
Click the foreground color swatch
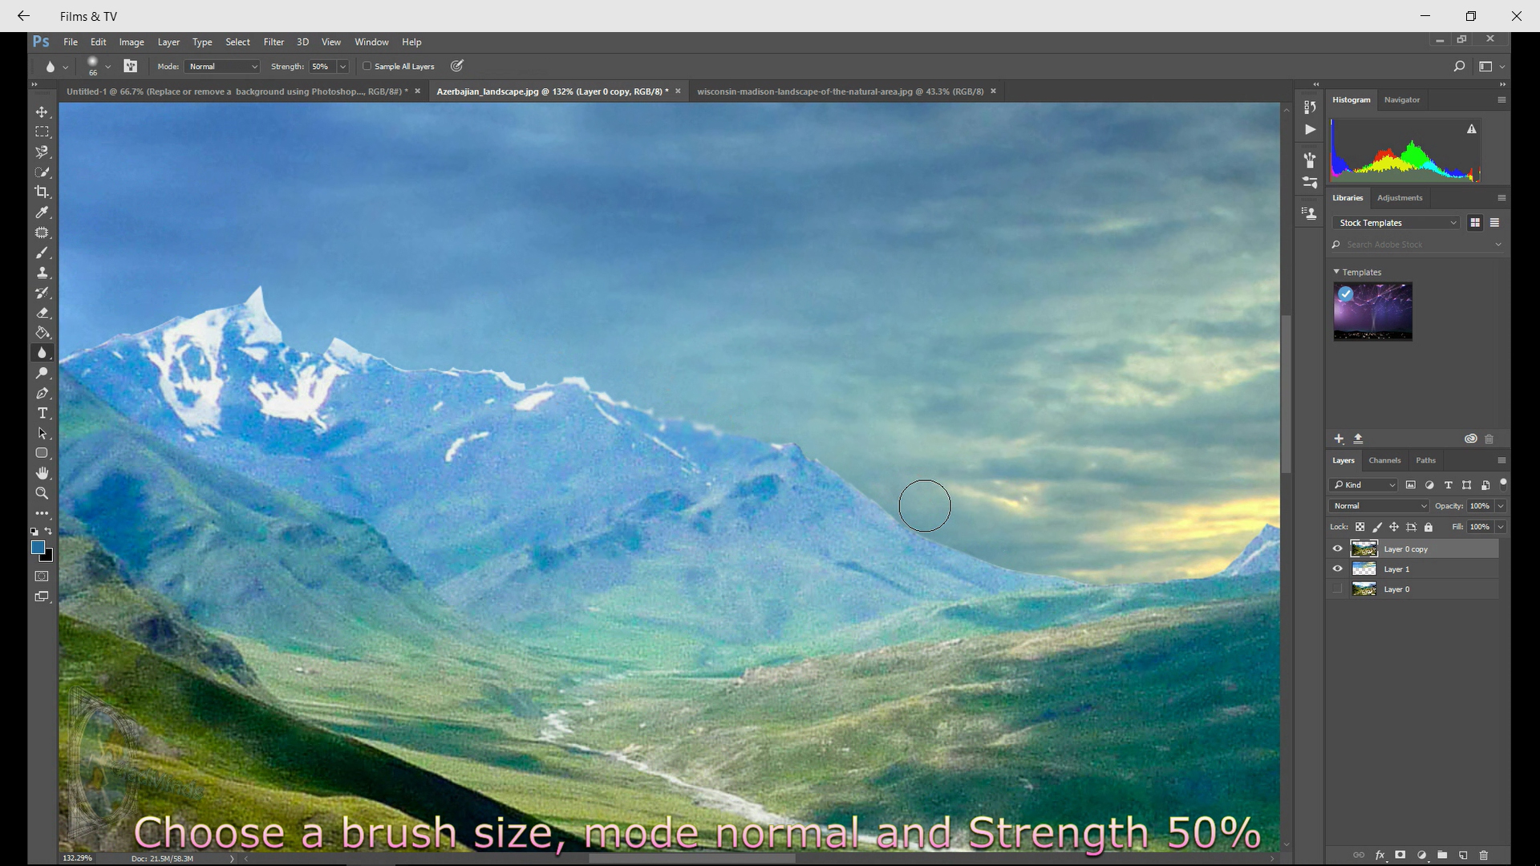pos(38,547)
